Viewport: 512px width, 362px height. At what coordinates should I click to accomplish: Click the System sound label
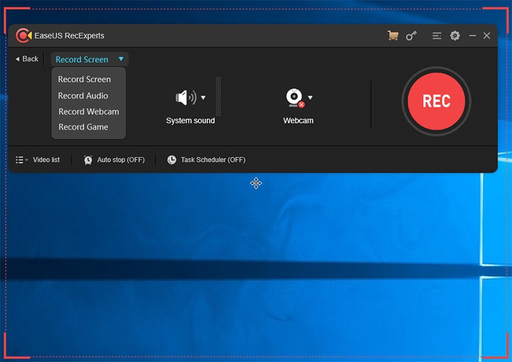190,120
